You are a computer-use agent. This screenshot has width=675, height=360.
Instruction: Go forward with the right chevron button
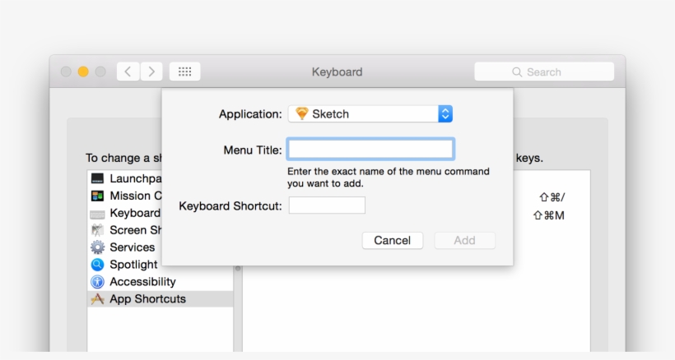(x=151, y=72)
